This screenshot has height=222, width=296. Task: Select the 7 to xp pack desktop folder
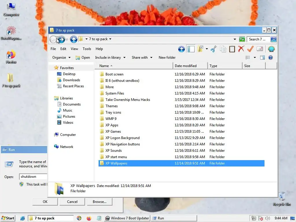tap(11, 81)
